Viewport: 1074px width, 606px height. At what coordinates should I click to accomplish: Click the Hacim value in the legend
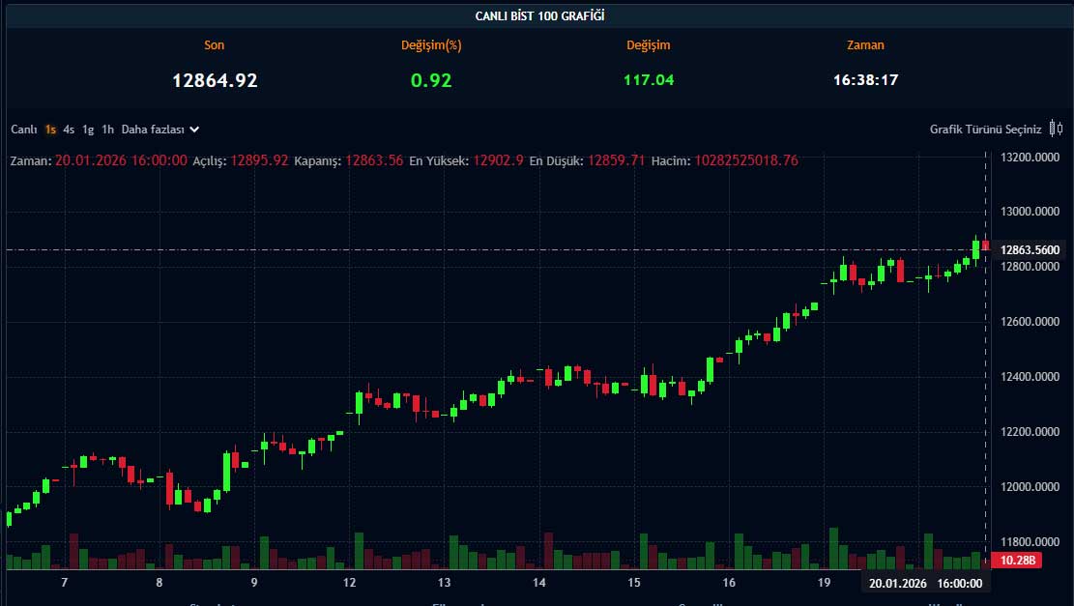(x=744, y=160)
